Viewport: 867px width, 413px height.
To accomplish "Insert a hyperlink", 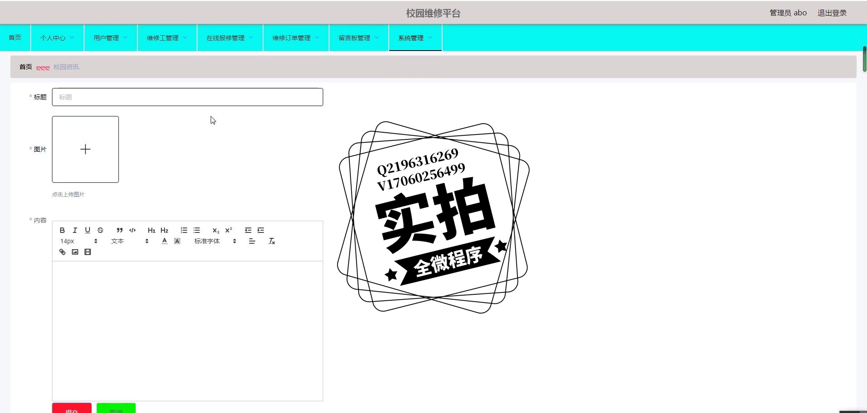I will coord(62,252).
